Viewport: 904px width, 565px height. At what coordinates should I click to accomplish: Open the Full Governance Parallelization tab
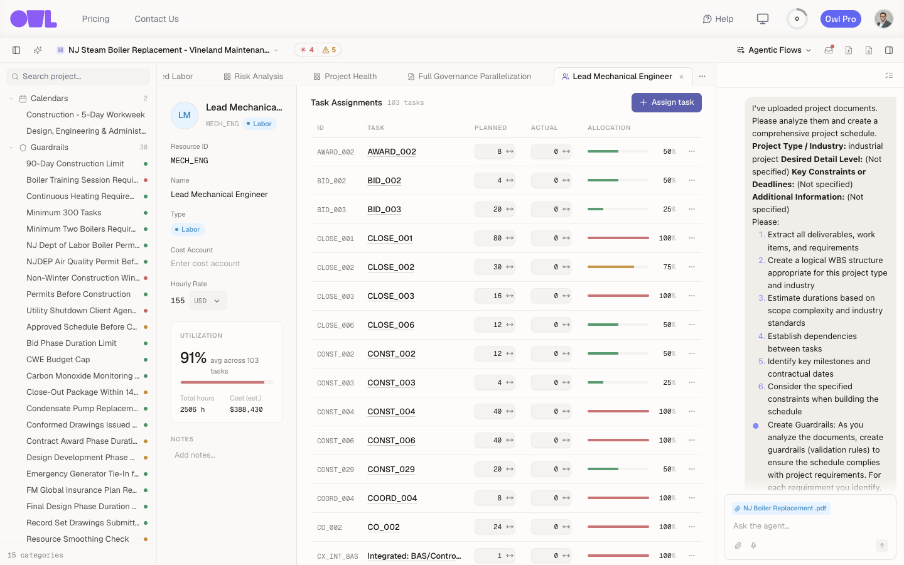469,77
